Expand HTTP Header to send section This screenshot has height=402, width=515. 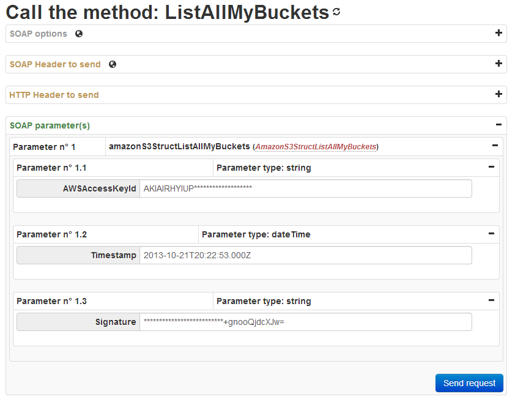[498, 94]
